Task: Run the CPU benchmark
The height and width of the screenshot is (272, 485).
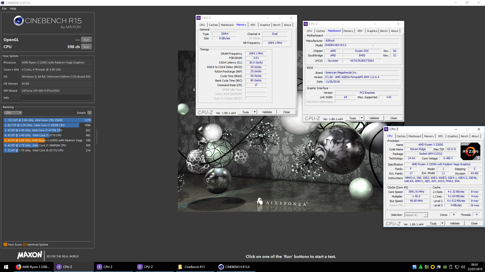Action: 86,47
